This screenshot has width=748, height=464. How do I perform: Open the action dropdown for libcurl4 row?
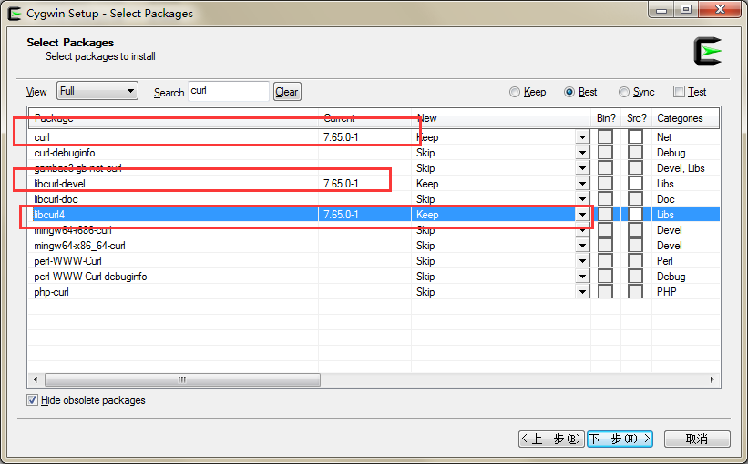(x=582, y=215)
